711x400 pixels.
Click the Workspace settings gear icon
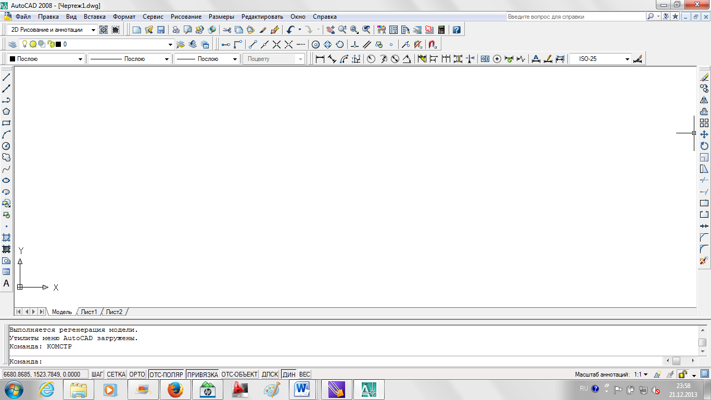(x=104, y=30)
